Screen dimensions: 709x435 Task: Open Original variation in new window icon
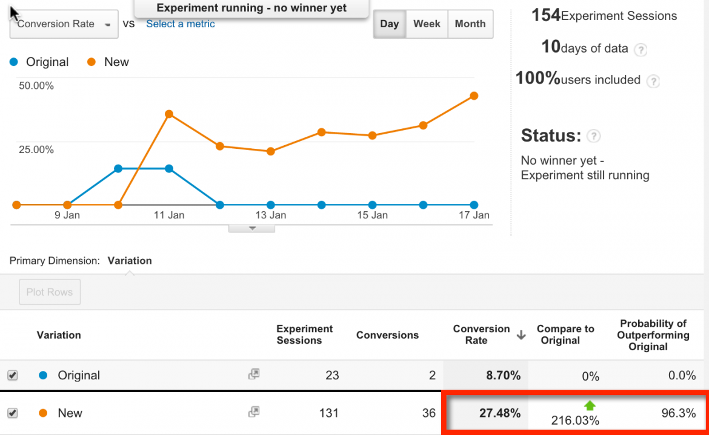coord(254,374)
